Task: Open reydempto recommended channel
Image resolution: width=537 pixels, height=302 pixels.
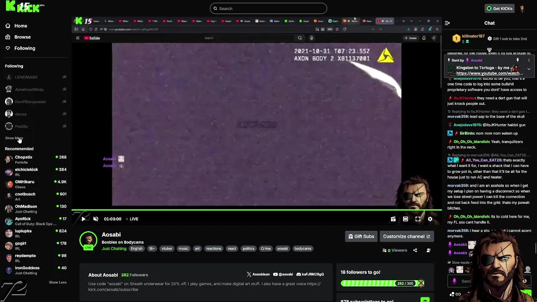Action: [36, 258]
